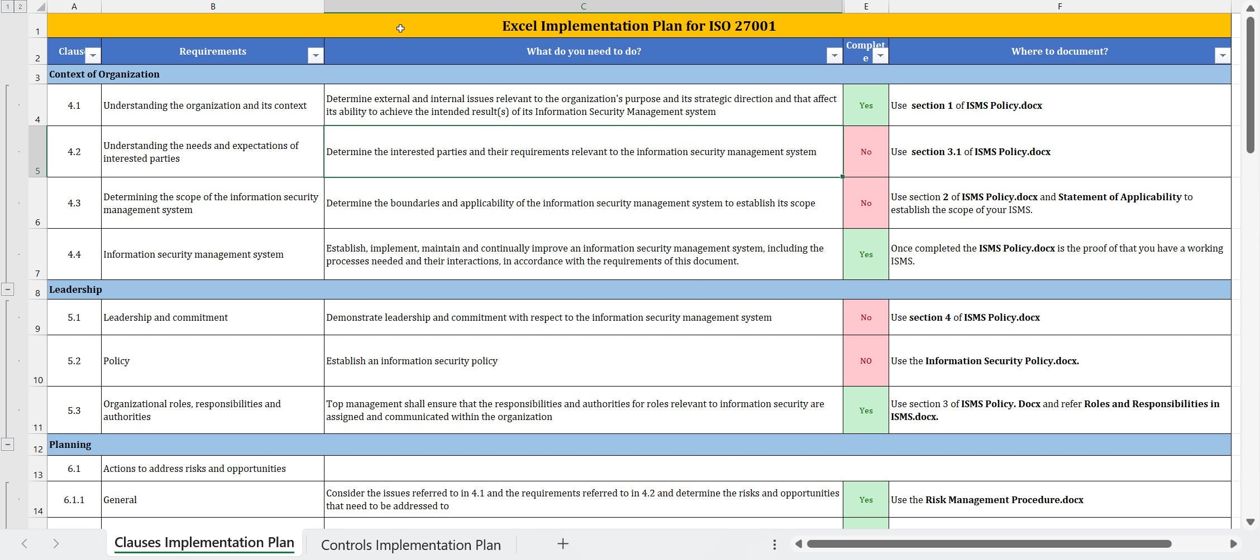
Task: Click the right sheet navigation arrow
Action: pyautogui.click(x=56, y=544)
